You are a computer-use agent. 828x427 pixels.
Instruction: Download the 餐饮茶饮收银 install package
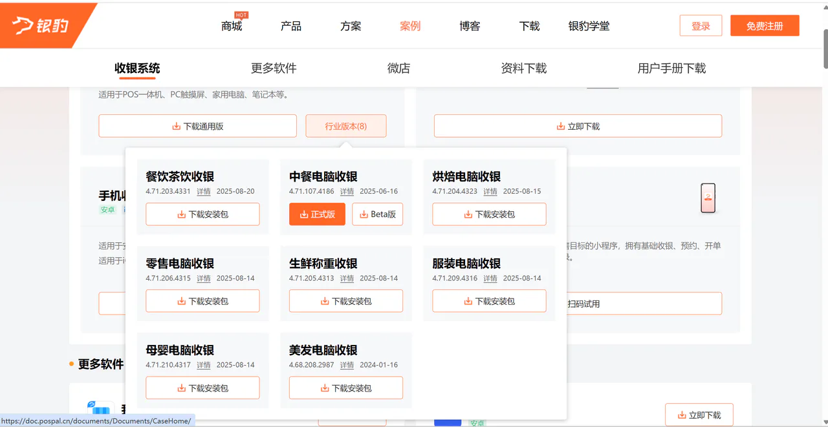tap(202, 214)
